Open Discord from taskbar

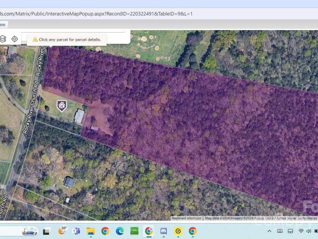coord(163,231)
